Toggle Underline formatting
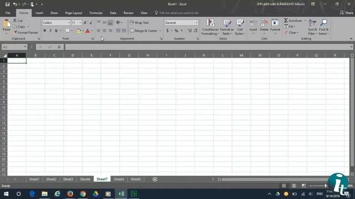 coord(56,30)
